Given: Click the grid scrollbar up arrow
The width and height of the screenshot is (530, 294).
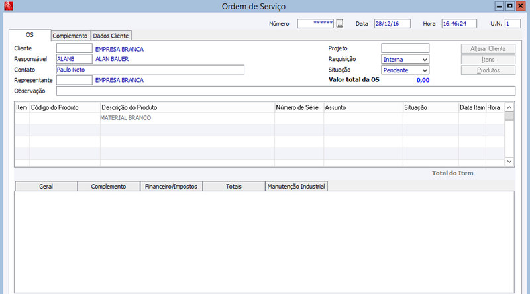Looking at the screenshot, I should coord(509,107).
